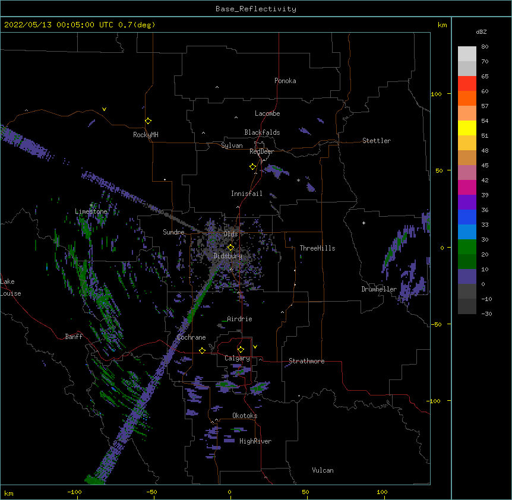Click the yellow marker west of Calgary
This screenshot has width=512, height=500.
(202, 350)
